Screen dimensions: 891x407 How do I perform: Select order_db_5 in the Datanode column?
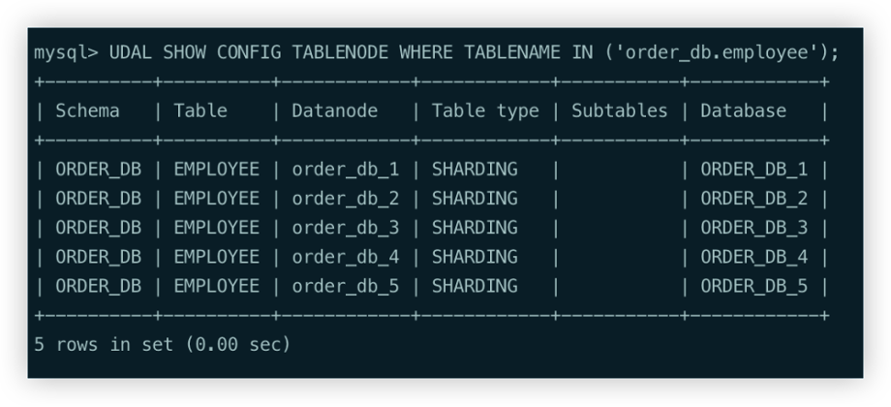pos(346,286)
